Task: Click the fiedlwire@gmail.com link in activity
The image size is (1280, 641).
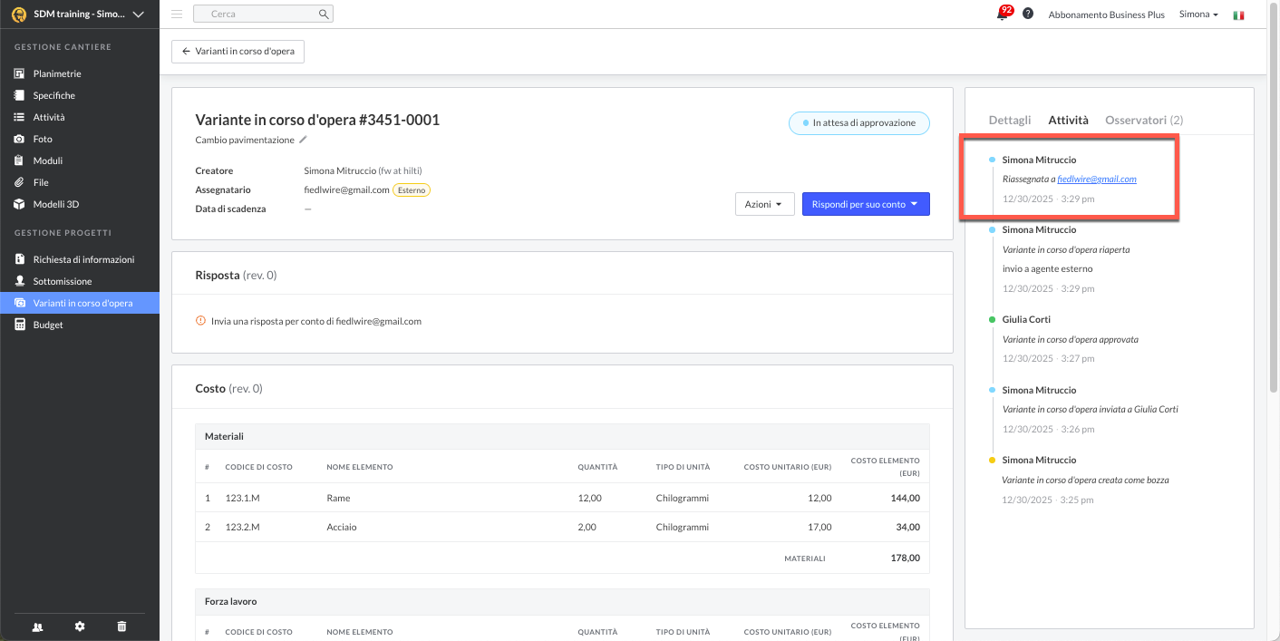Action: click(x=1097, y=180)
